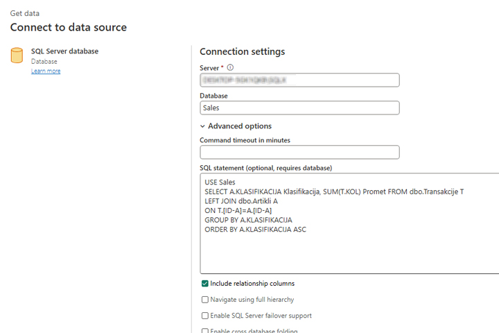The height and width of the screenshot is (333, 499).
Task: Click the Connect to data source heading
Action: (x=68, y=28)
